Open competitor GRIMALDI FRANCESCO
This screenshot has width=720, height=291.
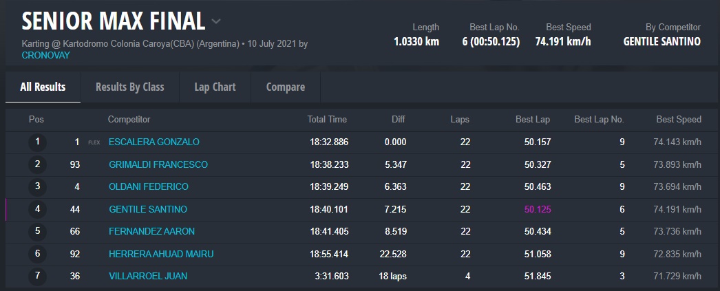[x=158, y=164]
